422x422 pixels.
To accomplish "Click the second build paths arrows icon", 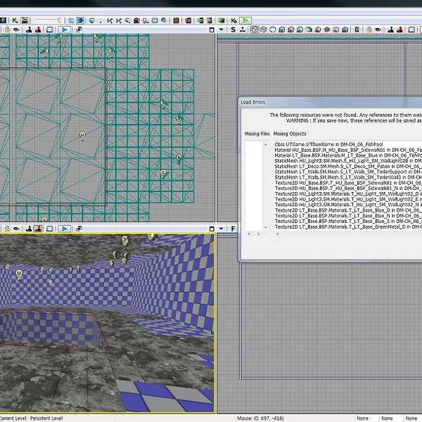I will tap(118, 20).
